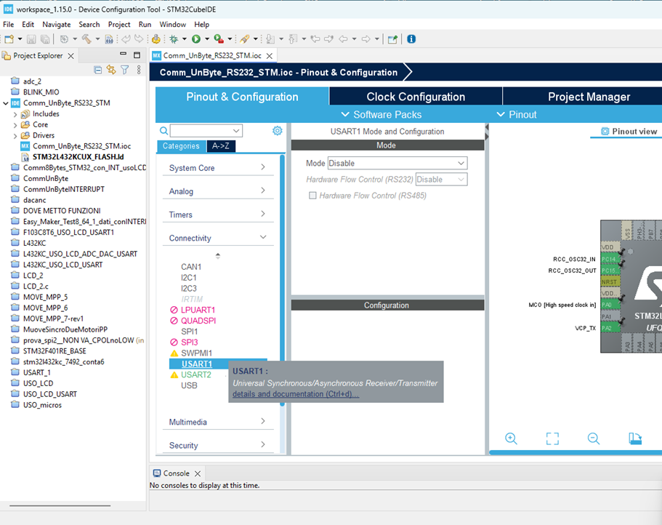
Task: Zoom out of the pinout view
Action: coord(594,438)
